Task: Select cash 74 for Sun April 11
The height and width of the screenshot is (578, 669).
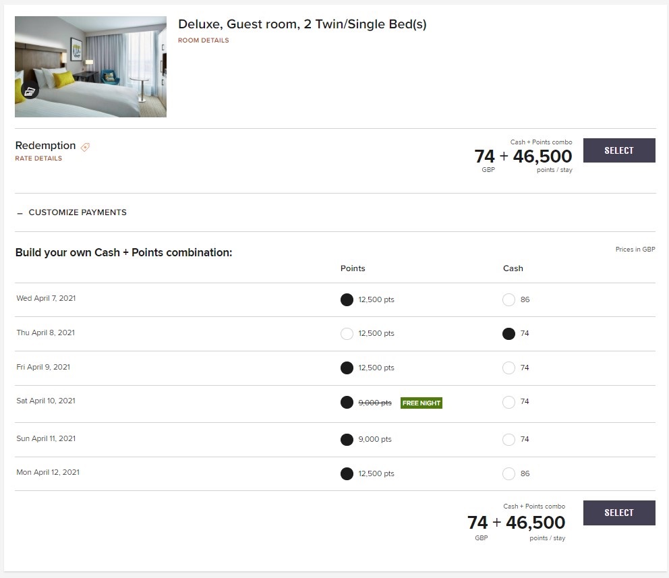Action: coord(508,439)
